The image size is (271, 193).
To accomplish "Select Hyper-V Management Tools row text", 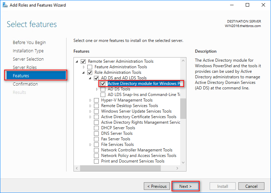I will coord(127,100).
